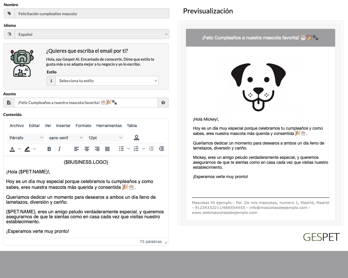The image size is (348, 278).
Task: Click the text color swatch button
Action: click(x=12, y=149)
